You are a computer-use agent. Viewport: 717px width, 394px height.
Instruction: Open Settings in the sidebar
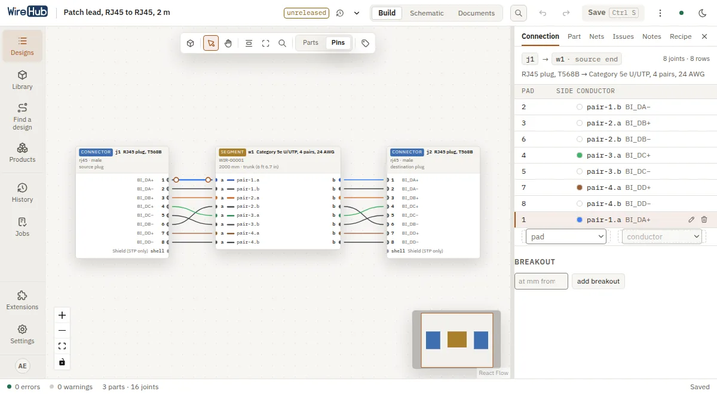point(22,334)
